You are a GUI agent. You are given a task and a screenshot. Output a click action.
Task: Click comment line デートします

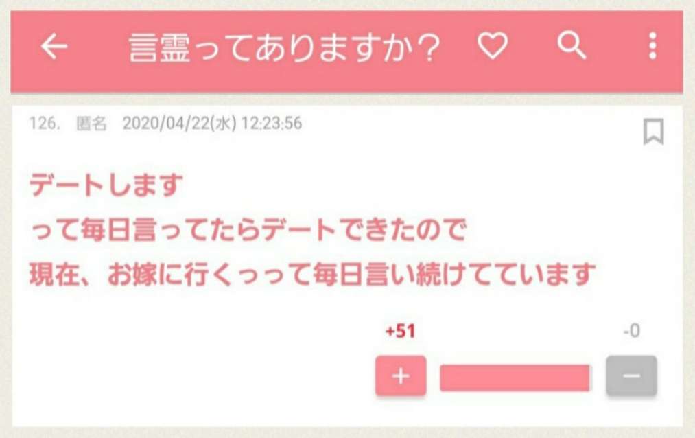(x=106, y=185)
